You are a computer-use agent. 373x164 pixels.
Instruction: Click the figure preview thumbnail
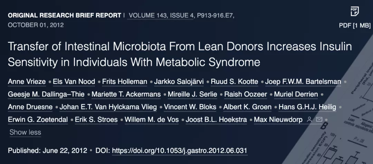(347, 107)
